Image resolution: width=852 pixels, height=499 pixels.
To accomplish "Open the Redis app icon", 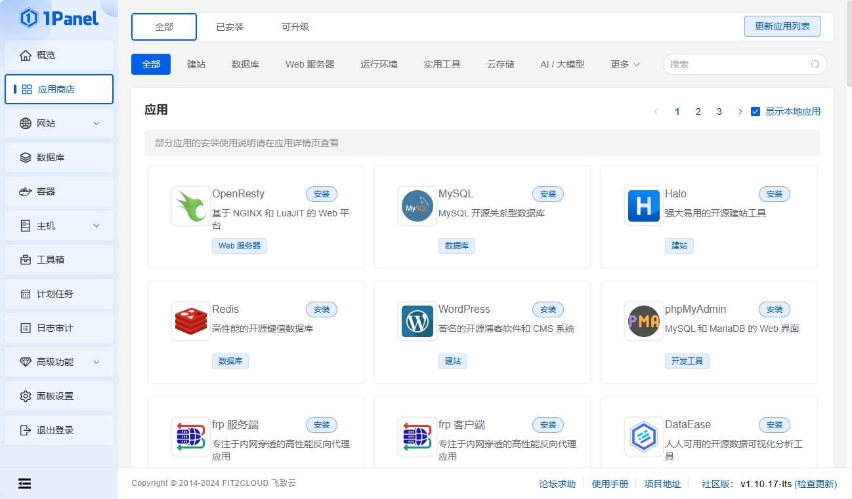I will point(191,321).
